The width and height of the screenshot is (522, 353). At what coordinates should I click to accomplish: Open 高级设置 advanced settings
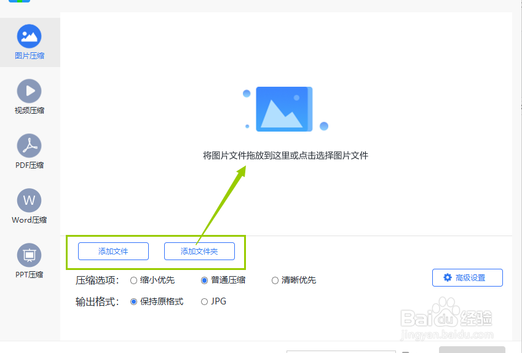coord(467,277)
